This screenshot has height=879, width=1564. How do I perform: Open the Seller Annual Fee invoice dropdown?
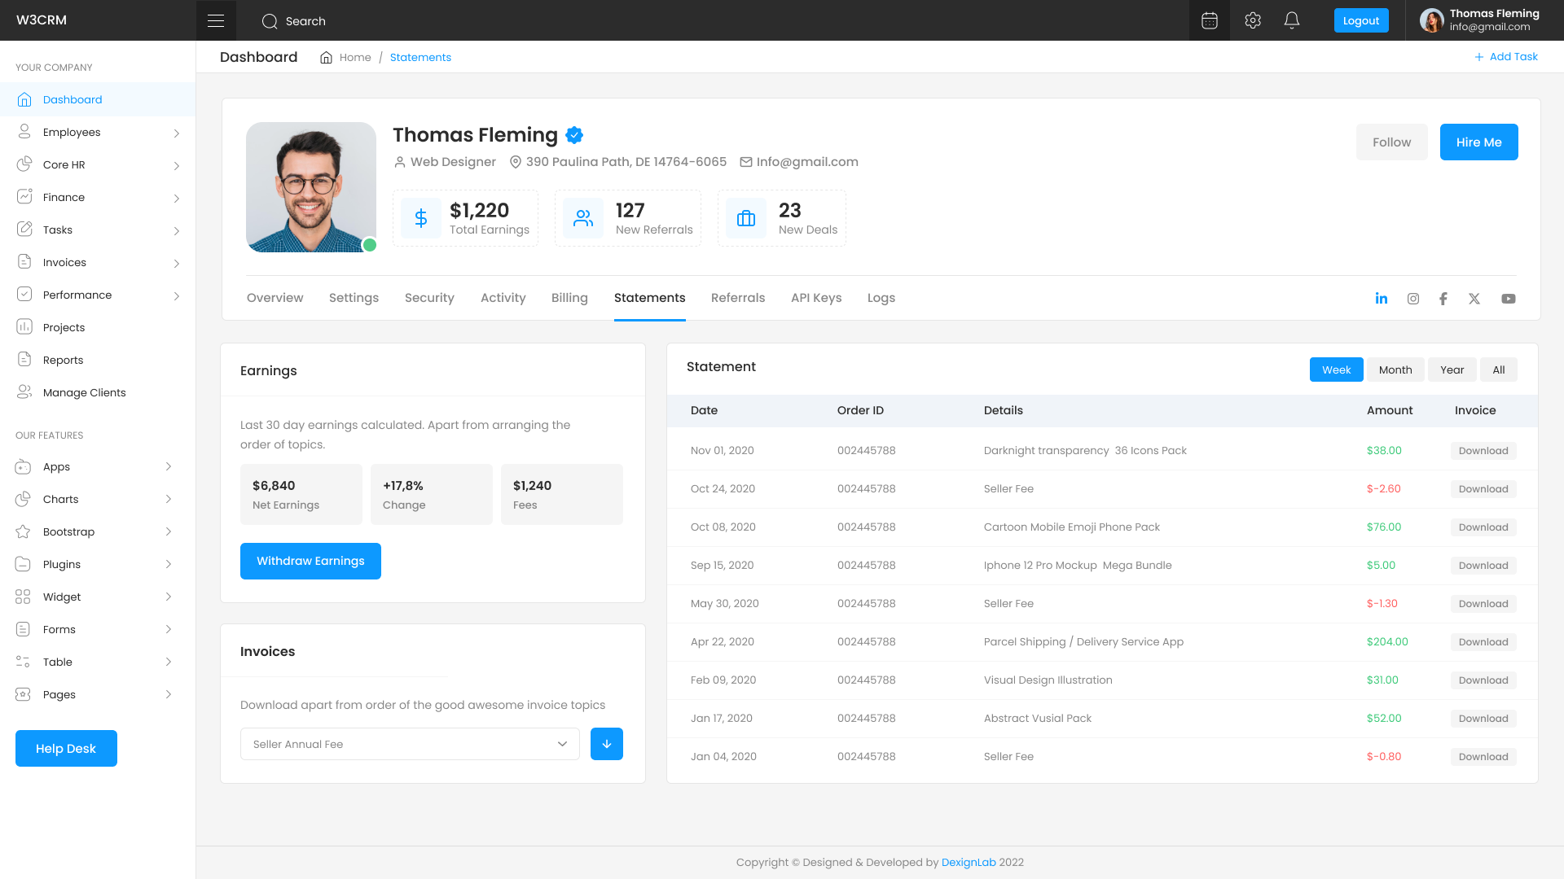pyautogui.click(x=410, y=743)
